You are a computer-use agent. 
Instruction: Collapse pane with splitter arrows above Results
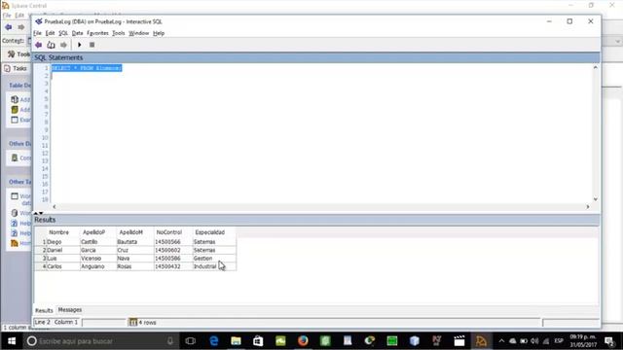pos(39,213)
